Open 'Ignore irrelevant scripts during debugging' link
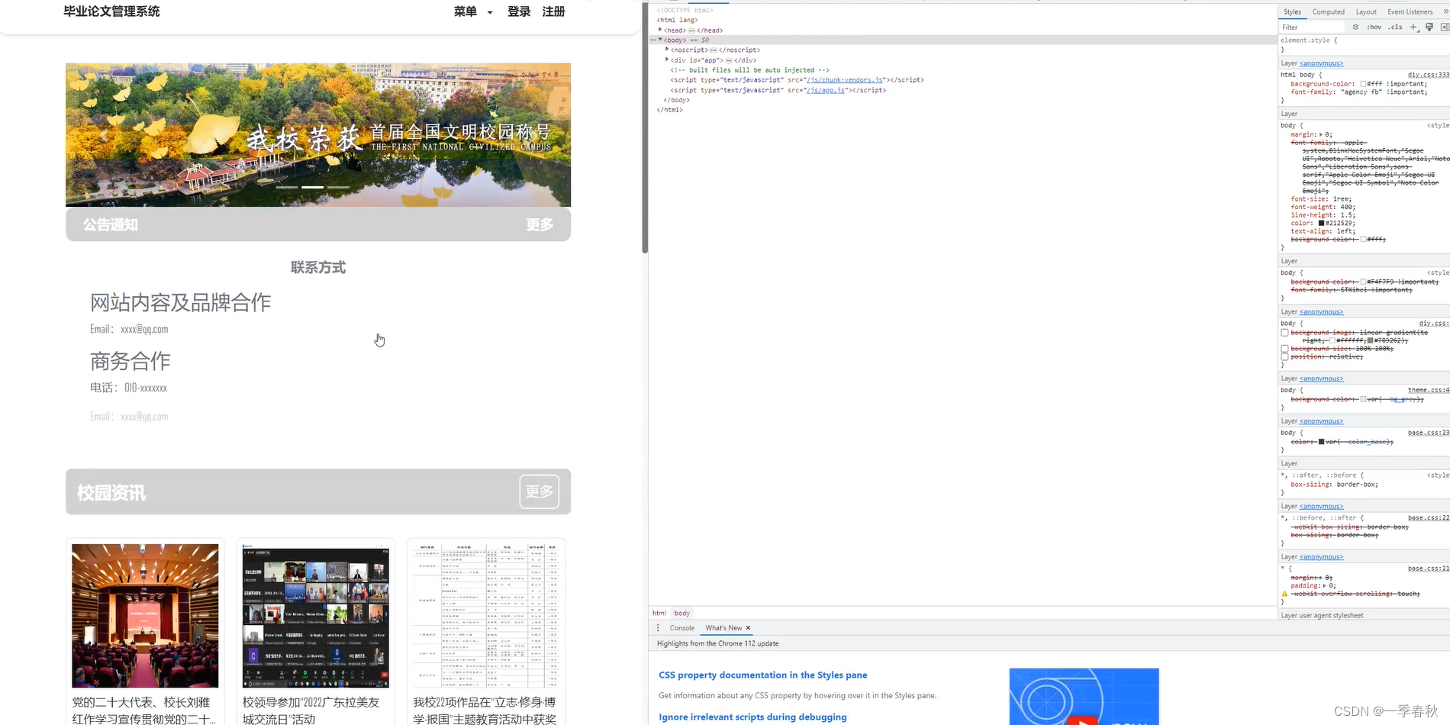 (752, 717)
